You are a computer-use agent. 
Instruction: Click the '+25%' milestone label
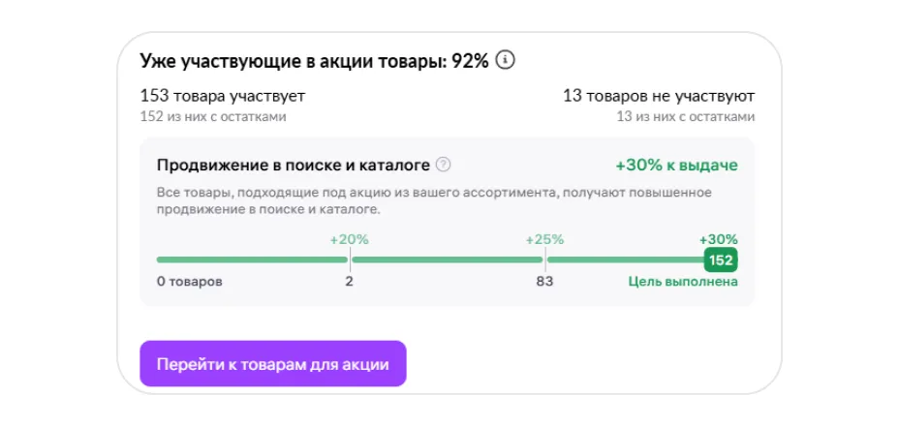(x=544, y=239)
